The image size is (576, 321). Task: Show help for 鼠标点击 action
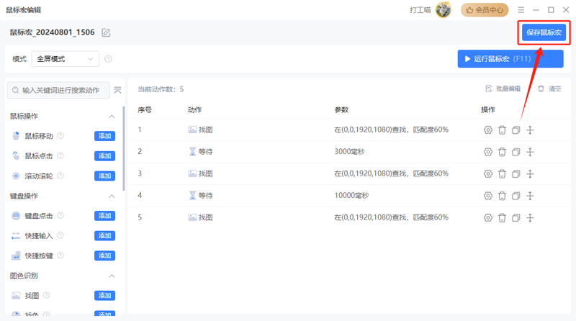[x=60, y=155]
